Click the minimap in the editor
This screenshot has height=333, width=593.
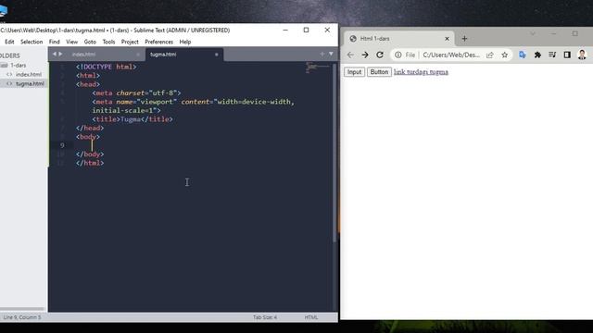coord(317,68)
